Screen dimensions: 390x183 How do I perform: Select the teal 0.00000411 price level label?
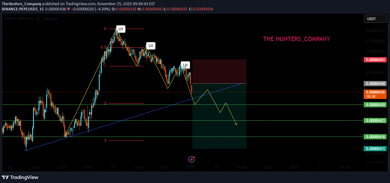click(x=375, y=148)
